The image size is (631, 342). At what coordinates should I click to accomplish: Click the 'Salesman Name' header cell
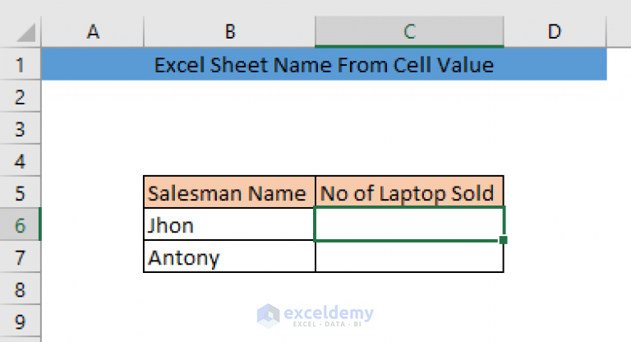229,193
